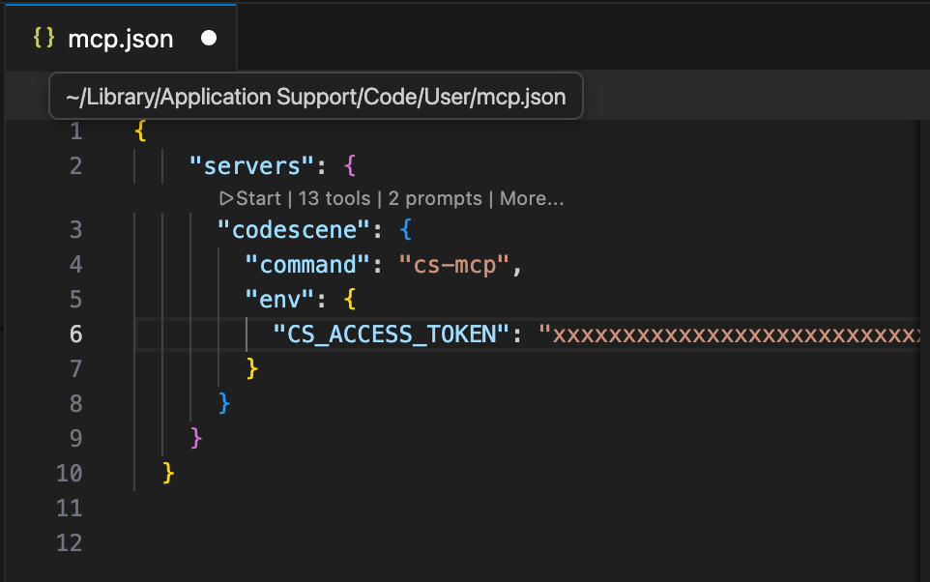The width and height of the screenshot is (930, 582).
Task: Open the 2 prompts CodeLens link
Action: coord(435,198)
